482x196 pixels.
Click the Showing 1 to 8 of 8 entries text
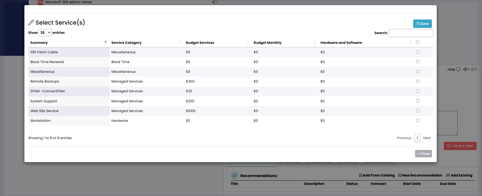click(50, 138)
